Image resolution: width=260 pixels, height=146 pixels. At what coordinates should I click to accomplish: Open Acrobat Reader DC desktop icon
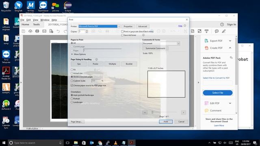[x=6, y=73]
